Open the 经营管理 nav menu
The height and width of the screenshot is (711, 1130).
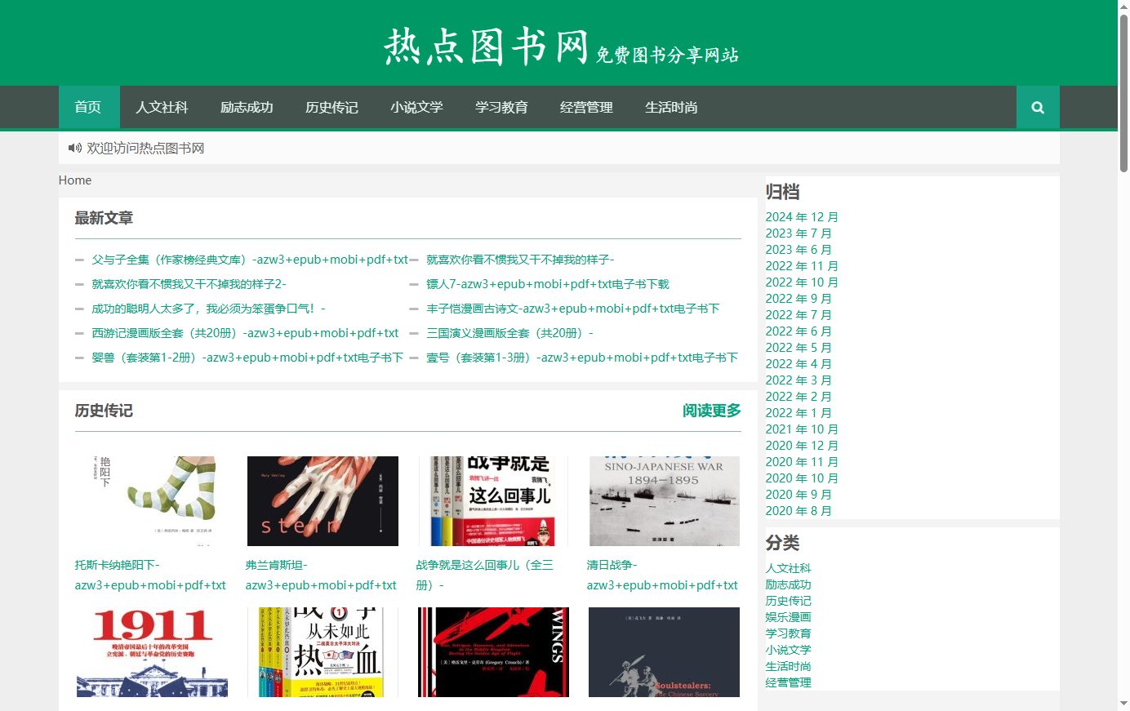586,107
